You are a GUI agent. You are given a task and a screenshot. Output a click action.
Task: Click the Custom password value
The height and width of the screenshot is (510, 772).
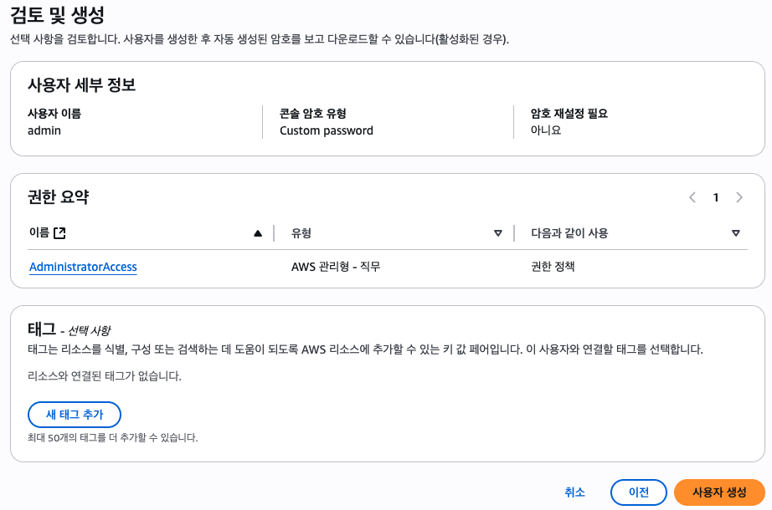point(327,130)
